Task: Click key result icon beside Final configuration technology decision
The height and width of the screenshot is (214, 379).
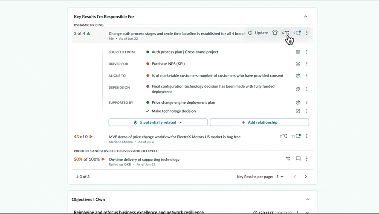Action: pyautogui.click(x=298, y=89)
